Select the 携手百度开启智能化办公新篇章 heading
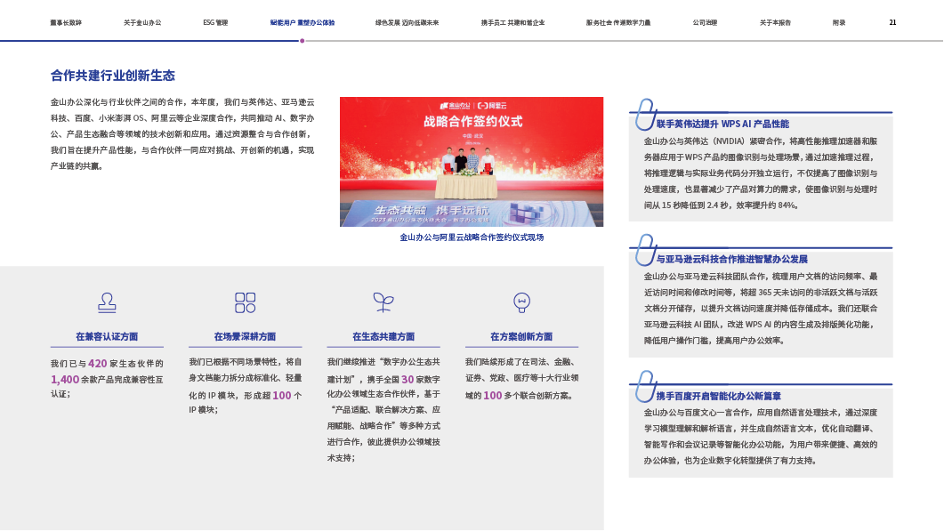 click(x=718, y=396)
